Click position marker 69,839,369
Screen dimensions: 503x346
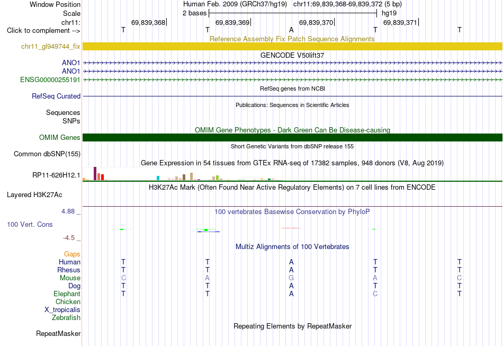(x=233, y=22)
